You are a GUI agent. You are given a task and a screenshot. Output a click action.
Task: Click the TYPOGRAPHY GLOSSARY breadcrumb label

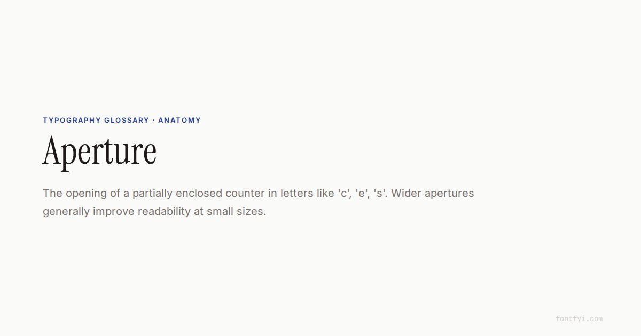click(96, 121)
